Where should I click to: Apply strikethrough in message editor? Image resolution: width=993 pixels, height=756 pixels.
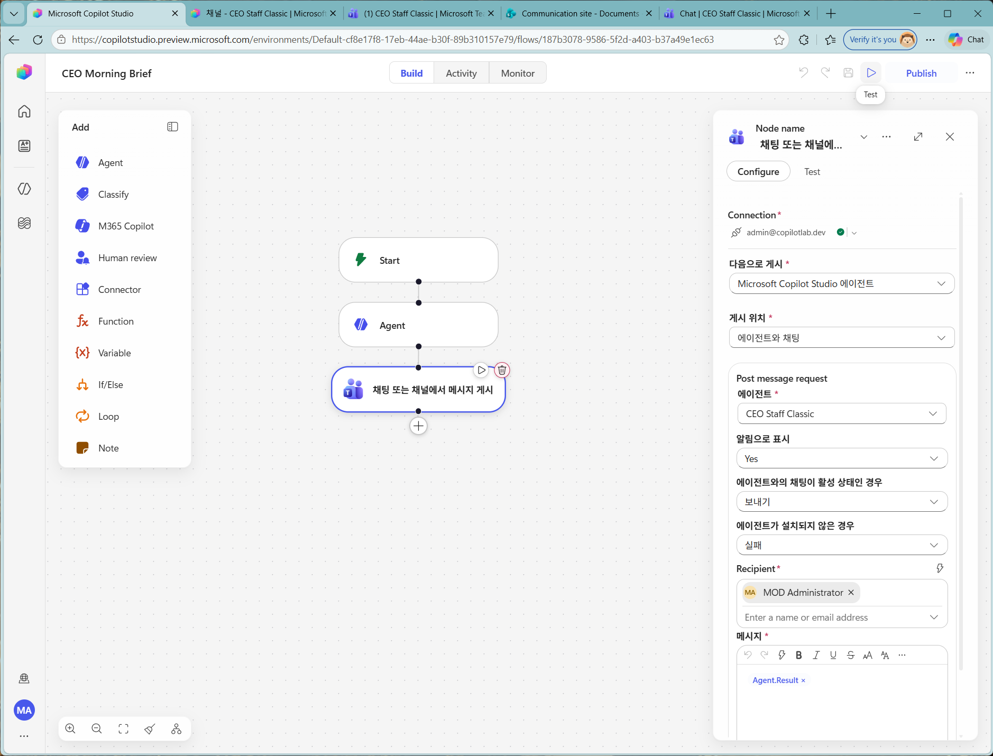(851, 655)
